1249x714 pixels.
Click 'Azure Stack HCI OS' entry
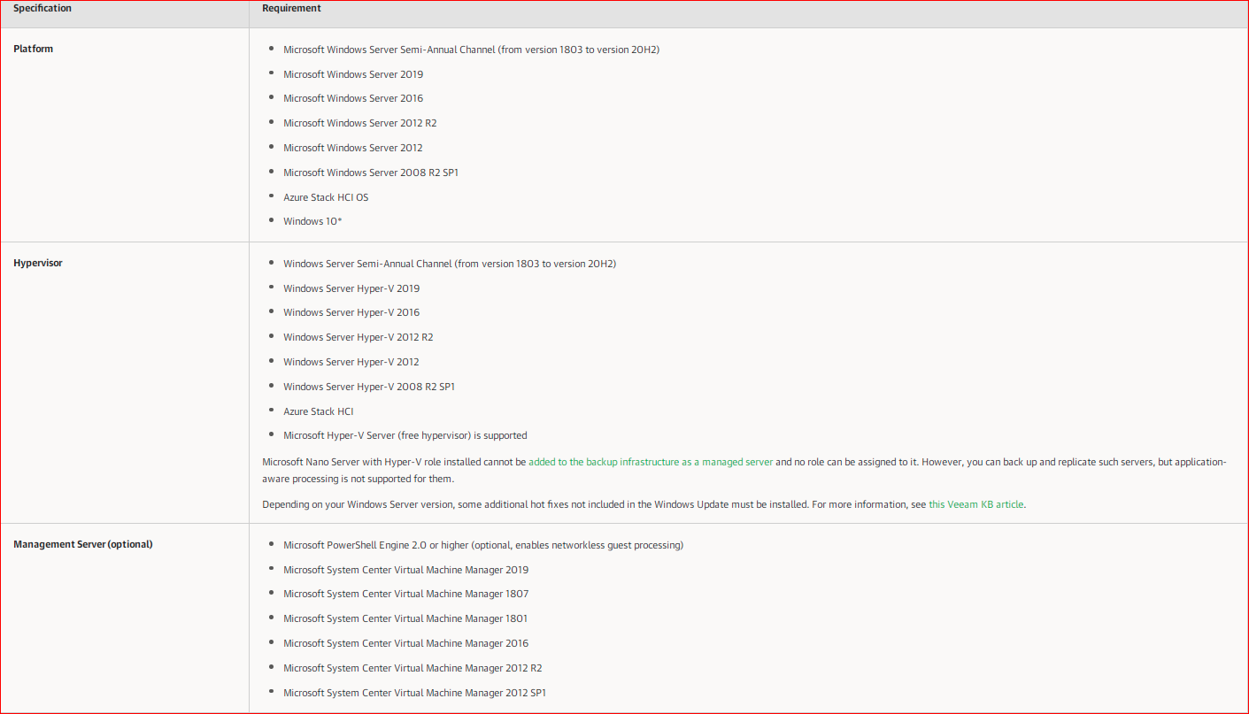326,197
